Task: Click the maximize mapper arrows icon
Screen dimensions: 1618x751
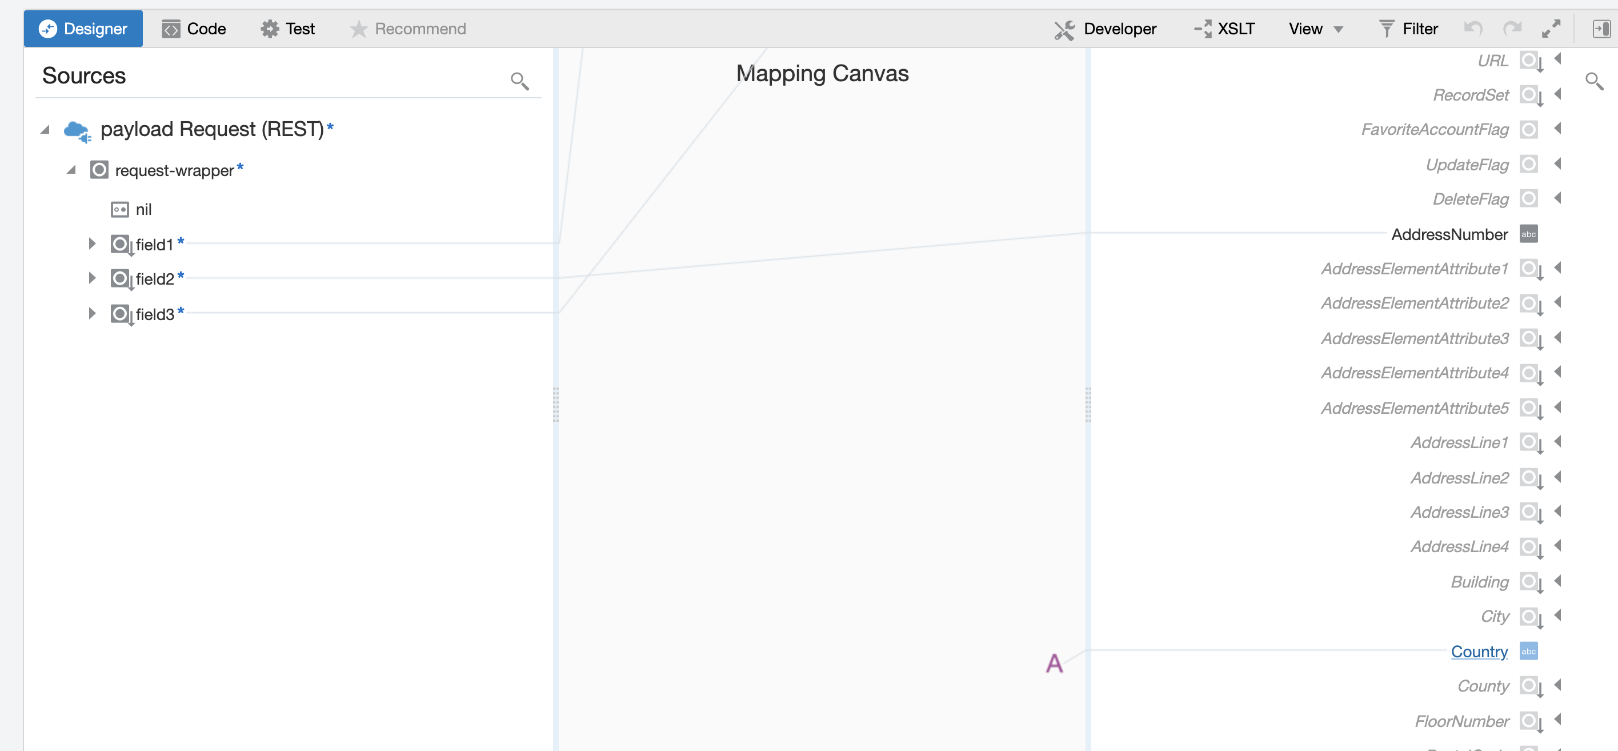Action: 1551,28
